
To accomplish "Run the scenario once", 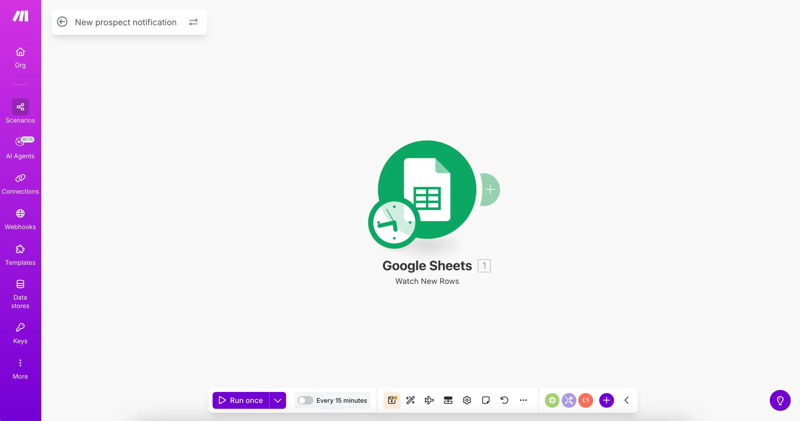I will coord(241,400).
